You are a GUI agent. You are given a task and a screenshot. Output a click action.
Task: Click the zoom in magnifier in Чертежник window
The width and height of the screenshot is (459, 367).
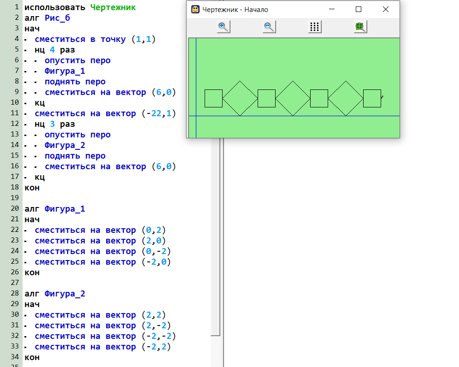point(224,27)
